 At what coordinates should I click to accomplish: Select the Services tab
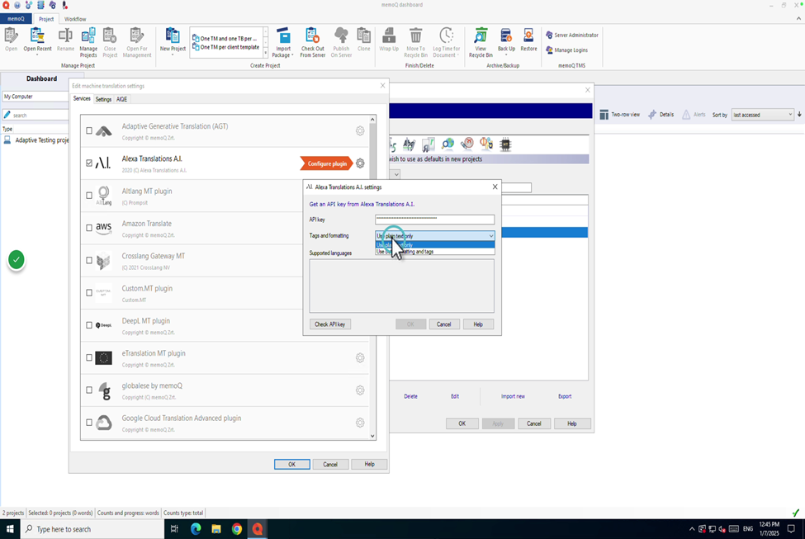click(82, 98)
